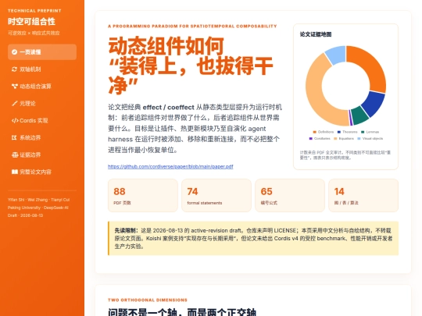Click the open book icon for 完整论文内容
This screenshot has height=316, width=422.
coord(15,172)
